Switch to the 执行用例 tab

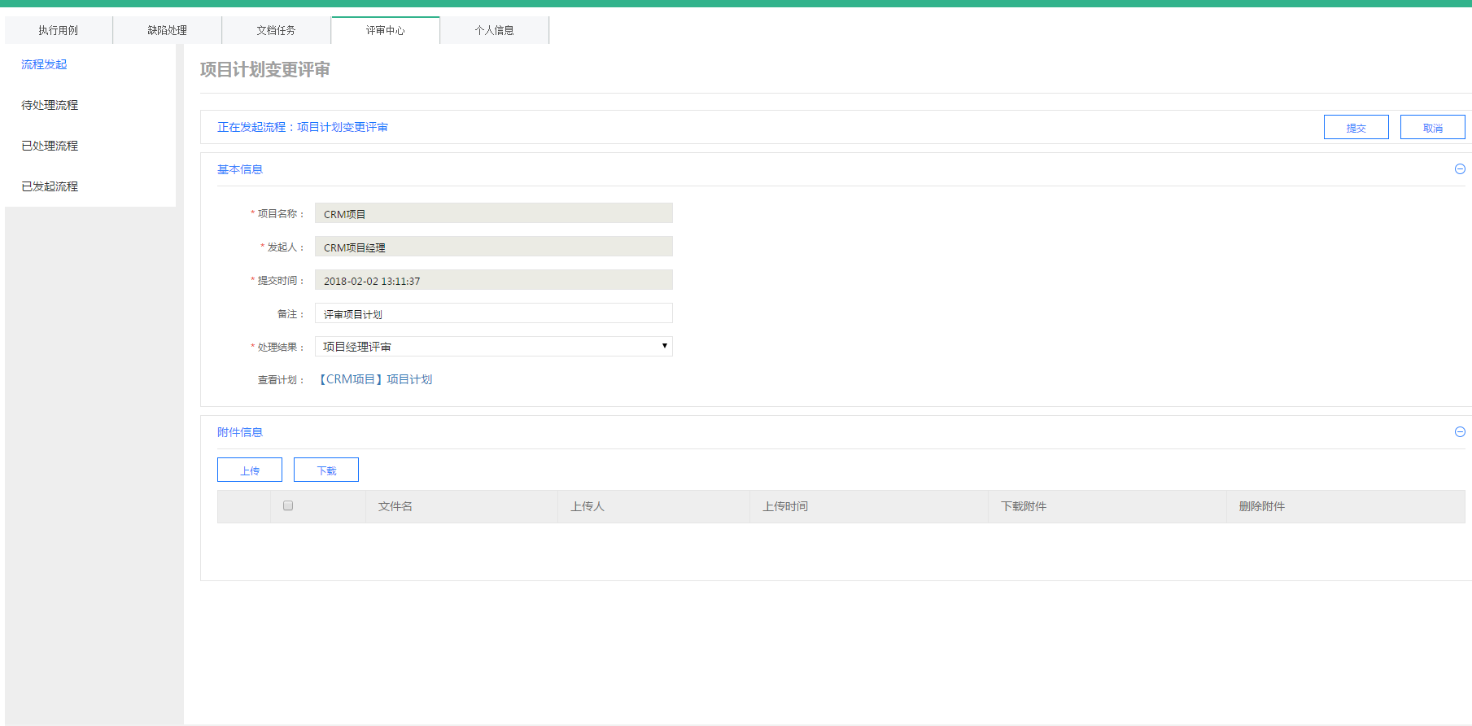click(x=59, y=30)
